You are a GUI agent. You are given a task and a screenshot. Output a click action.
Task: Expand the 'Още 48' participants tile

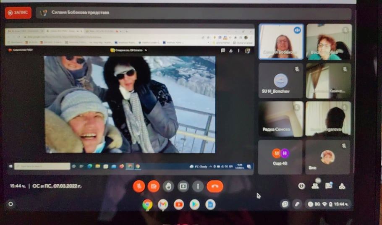click(x=280, y=157)
